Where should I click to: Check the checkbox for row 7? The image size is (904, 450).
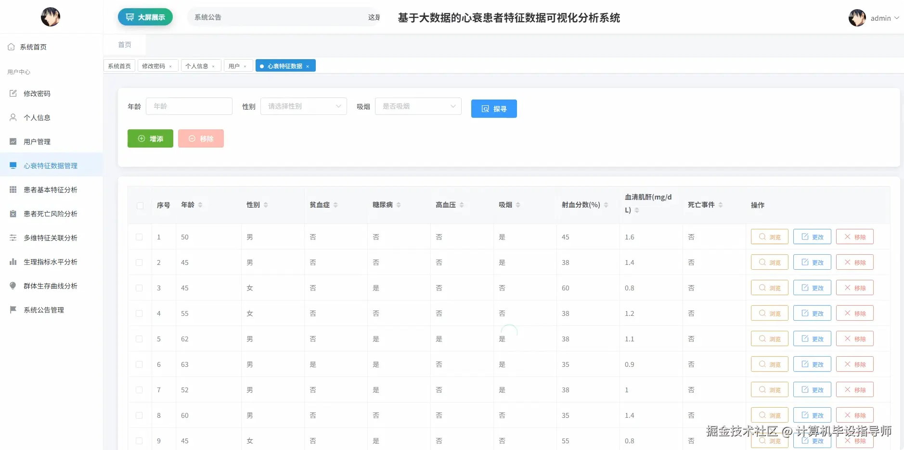click(139, 390)
